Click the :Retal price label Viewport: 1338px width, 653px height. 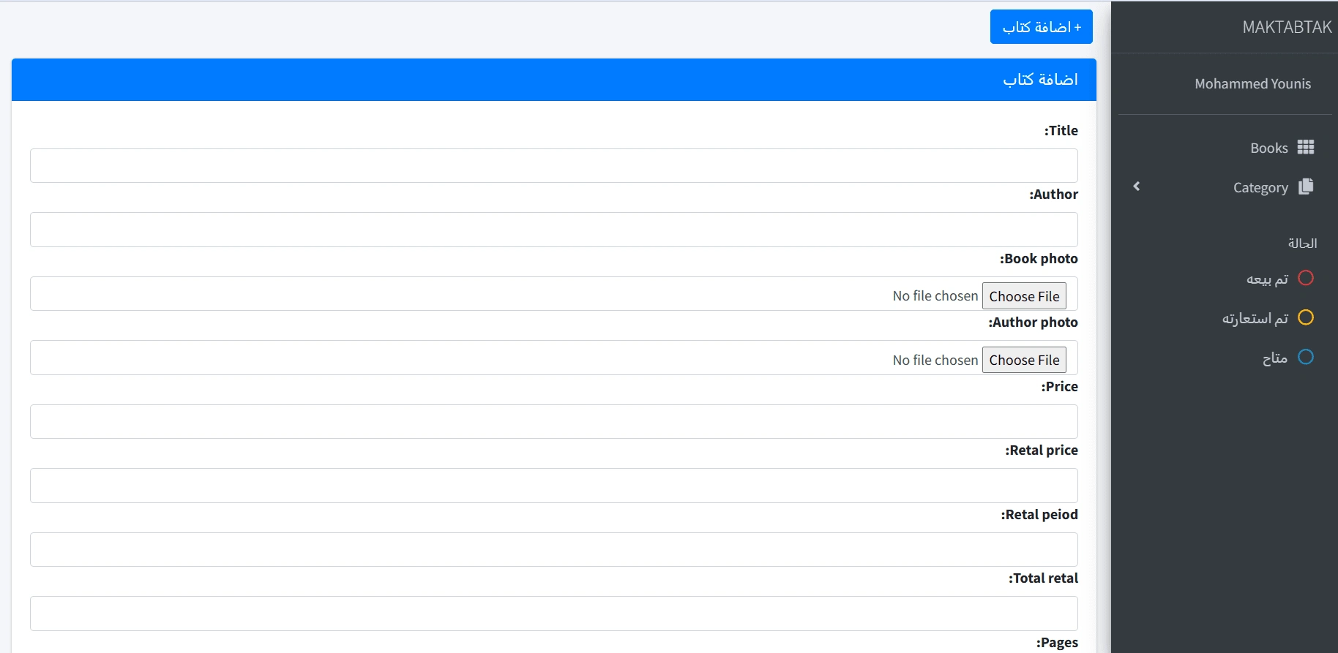click(1041, 450)
